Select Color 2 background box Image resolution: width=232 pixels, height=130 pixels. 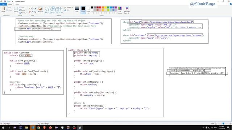pyautogui.click(x=88, y=10)
